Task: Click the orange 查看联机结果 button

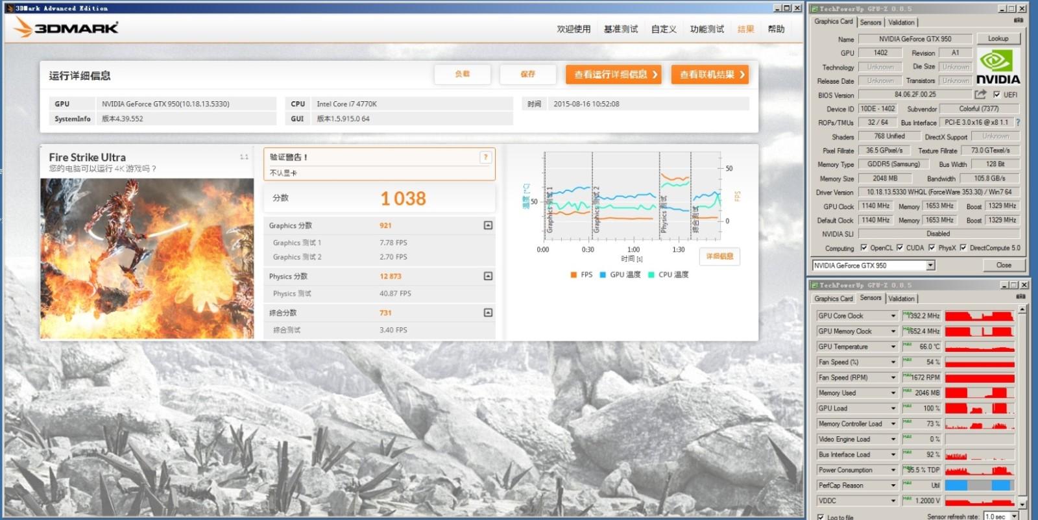Action: 710,74
